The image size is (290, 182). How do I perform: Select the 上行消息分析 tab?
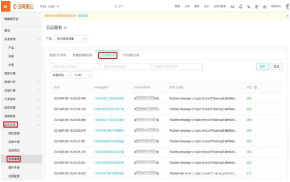107,55
